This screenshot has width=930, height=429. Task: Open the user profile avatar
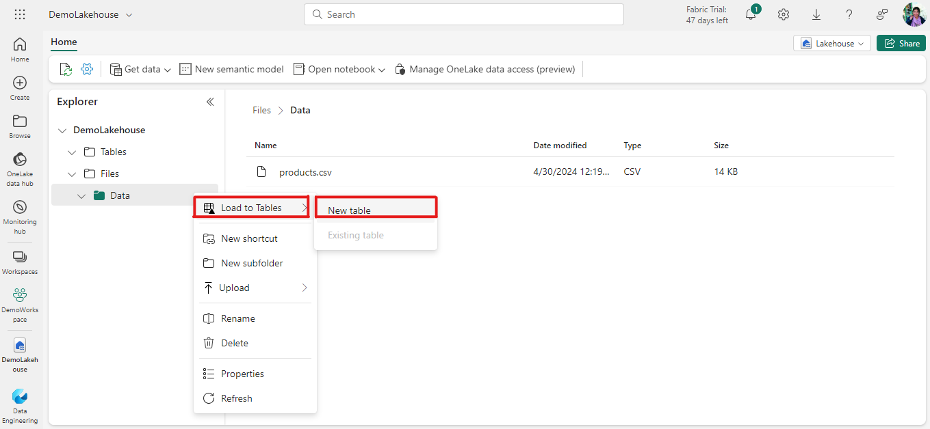coord(915,14)
